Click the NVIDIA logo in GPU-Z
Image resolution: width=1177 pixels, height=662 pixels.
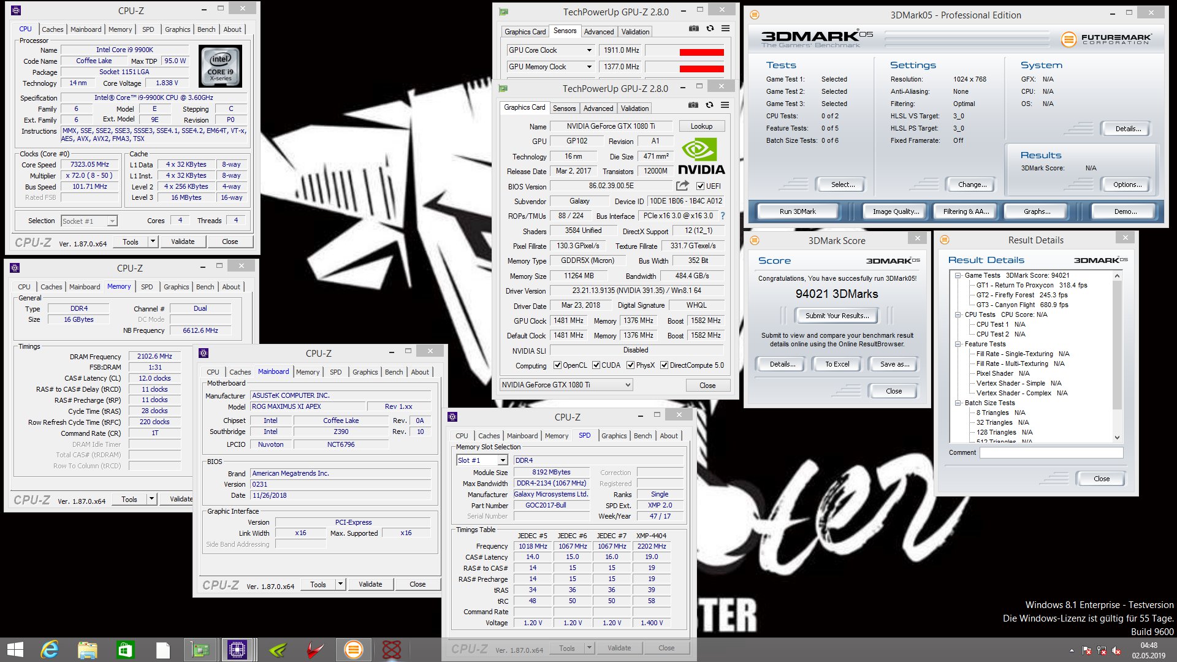pos(701,158)
